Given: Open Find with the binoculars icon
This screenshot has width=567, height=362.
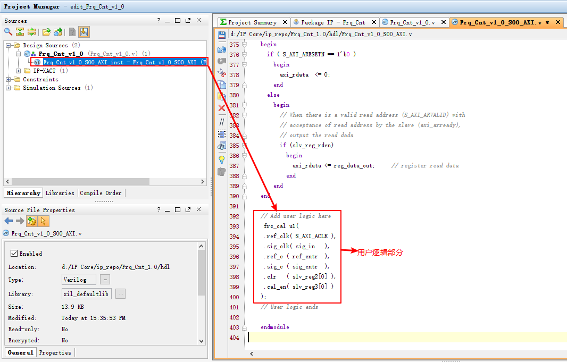Looking at the screenshot, I should coord(222,146).
